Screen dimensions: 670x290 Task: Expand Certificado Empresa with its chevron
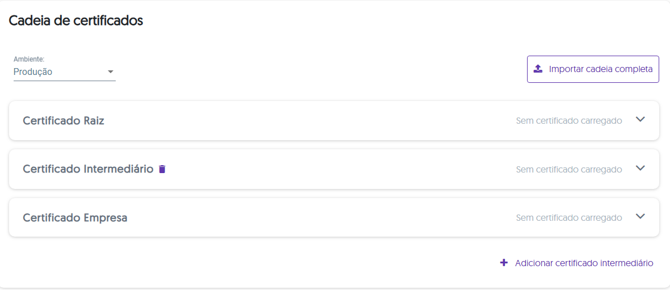[640, 217]
